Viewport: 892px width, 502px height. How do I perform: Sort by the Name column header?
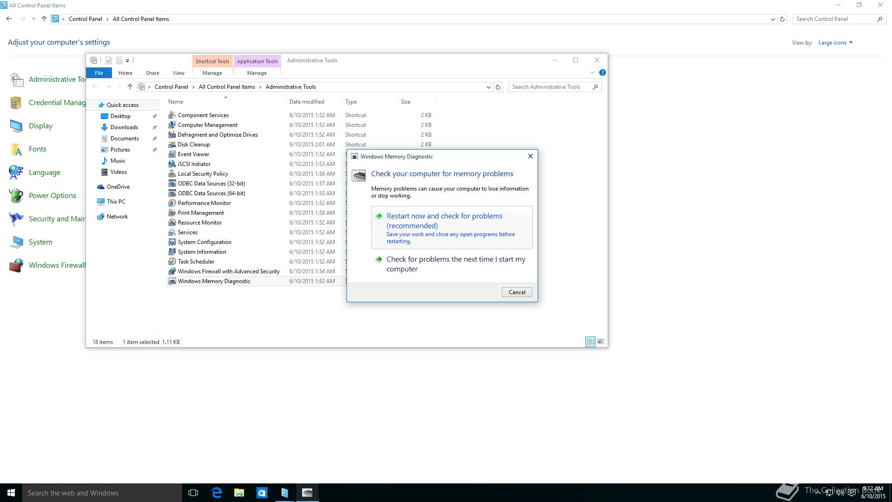point(226,102)
